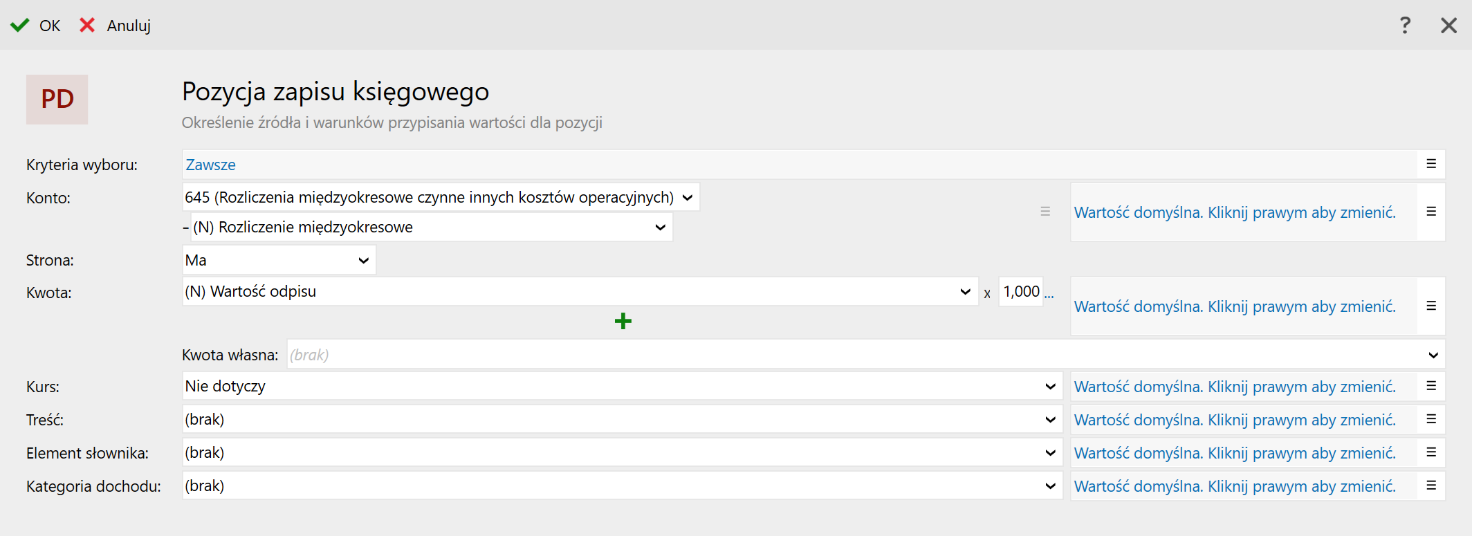Click the default value link next to Konto

point(1235,212)
